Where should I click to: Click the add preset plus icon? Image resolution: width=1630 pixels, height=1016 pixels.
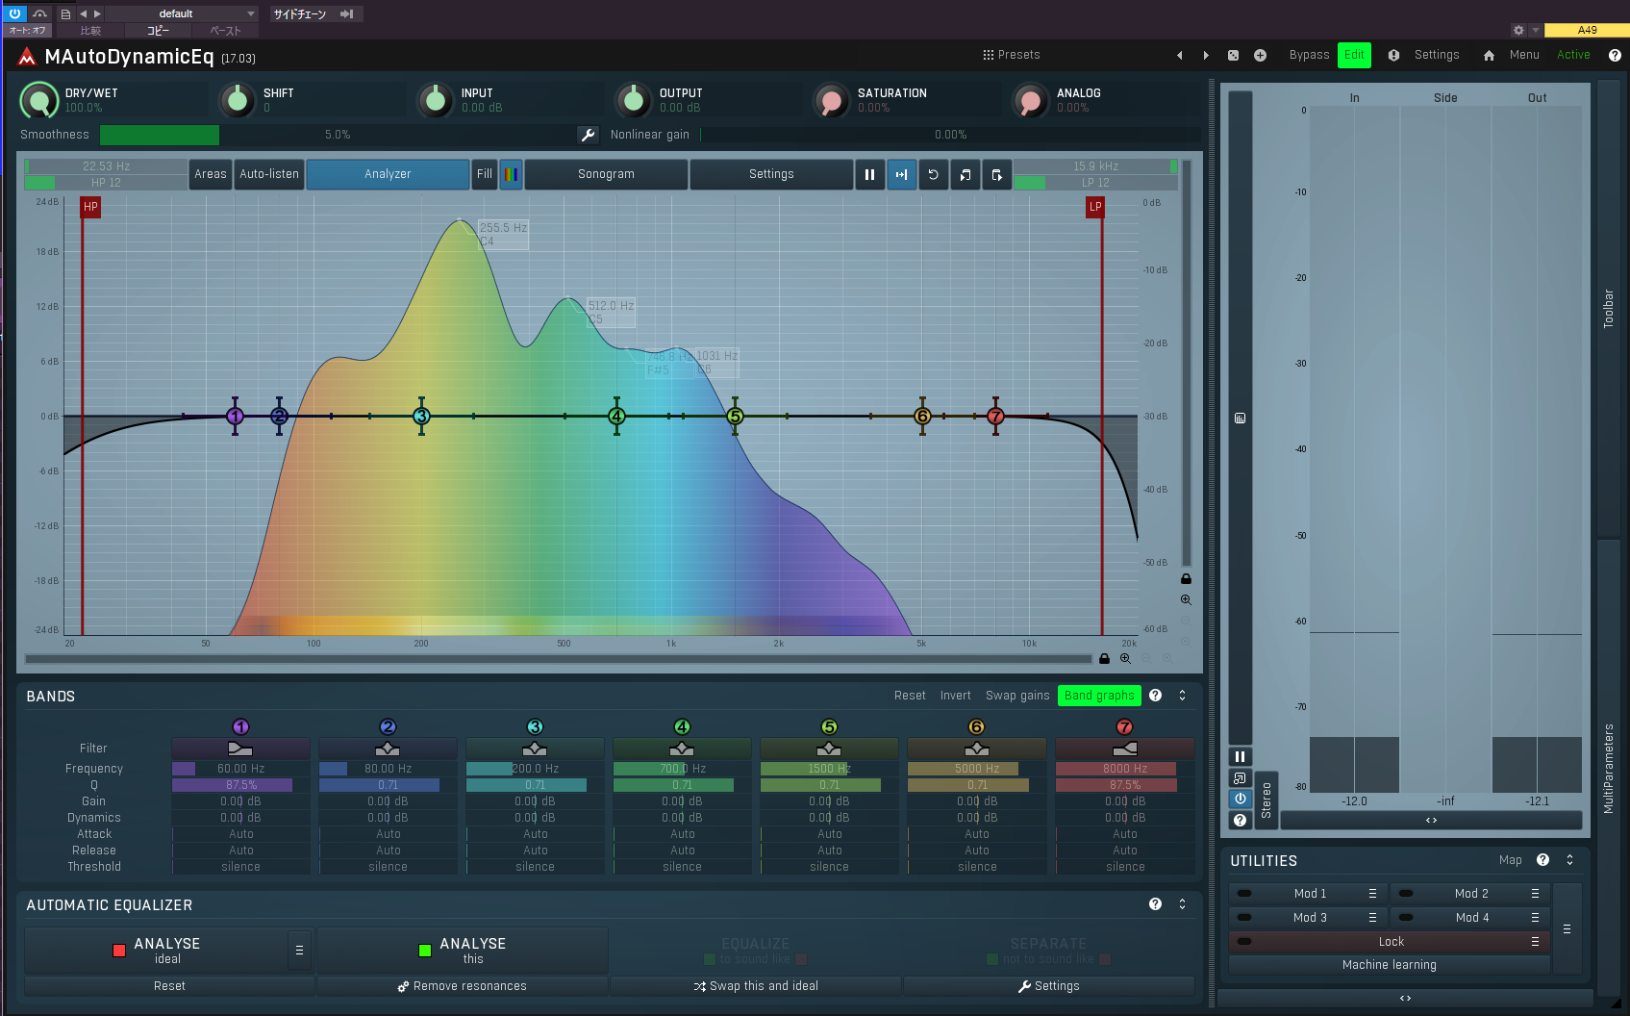1260,56
